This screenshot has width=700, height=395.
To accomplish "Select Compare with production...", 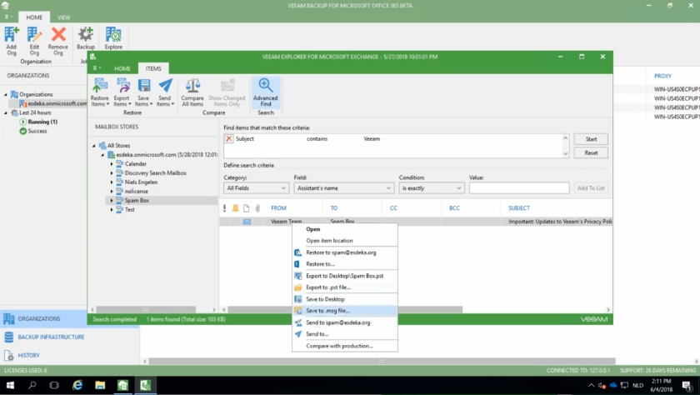I will [x=345, y=346].
